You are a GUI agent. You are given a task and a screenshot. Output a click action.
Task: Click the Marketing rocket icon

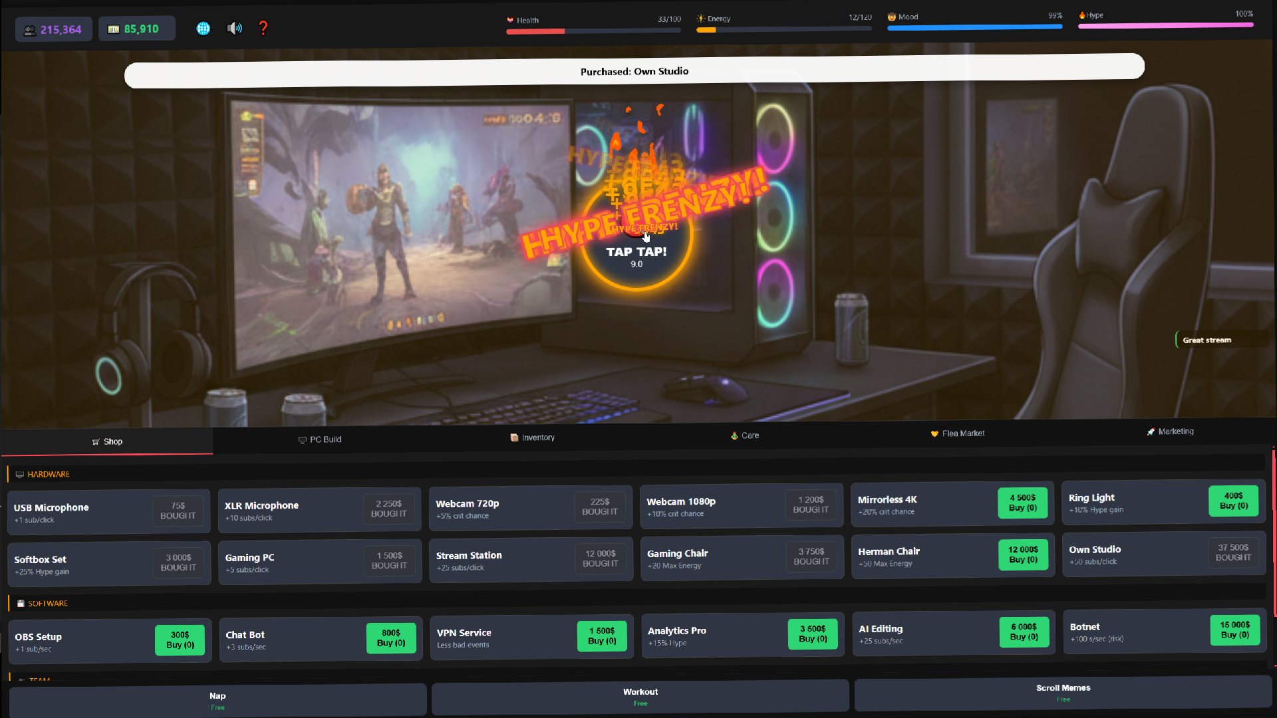(x=1151, y=431)
